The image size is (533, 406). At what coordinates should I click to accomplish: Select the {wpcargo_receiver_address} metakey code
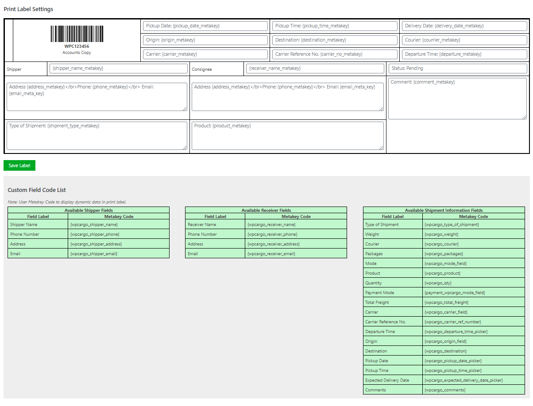click(273, 244)
